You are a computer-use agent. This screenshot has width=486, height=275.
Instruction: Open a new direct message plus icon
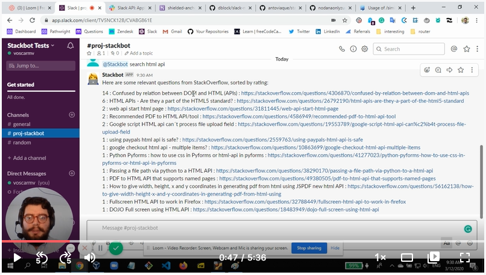pyautogui.click(x=72, y=173)
